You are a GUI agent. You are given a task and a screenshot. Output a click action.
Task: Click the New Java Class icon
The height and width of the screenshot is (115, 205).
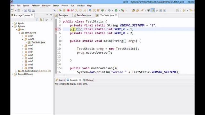point(102,10)
